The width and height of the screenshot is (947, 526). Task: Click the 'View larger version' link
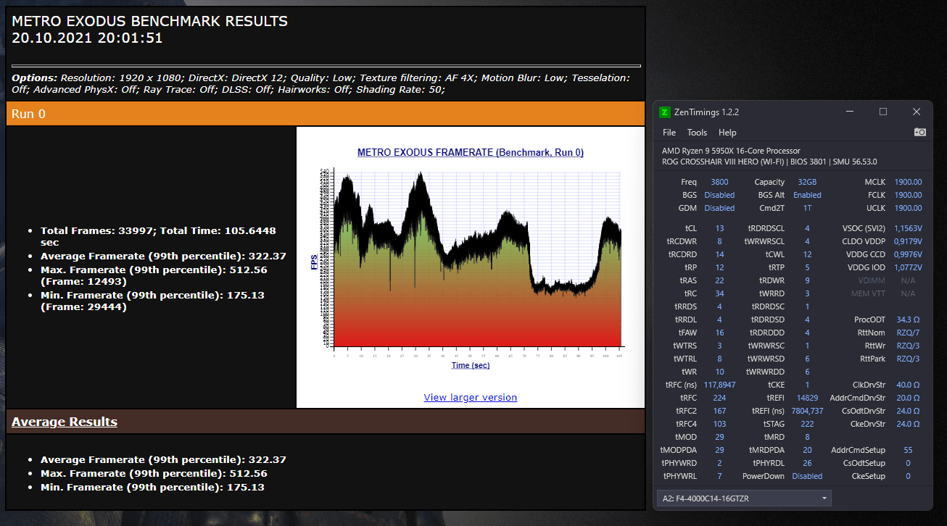470,397
